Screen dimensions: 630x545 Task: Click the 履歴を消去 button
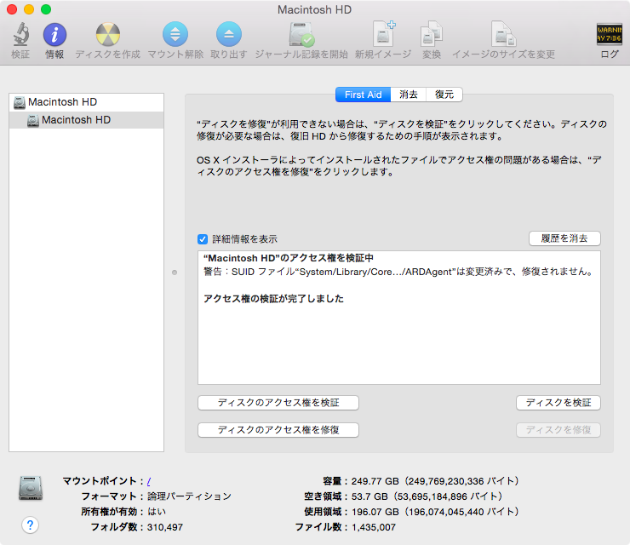tap(564, 238)
